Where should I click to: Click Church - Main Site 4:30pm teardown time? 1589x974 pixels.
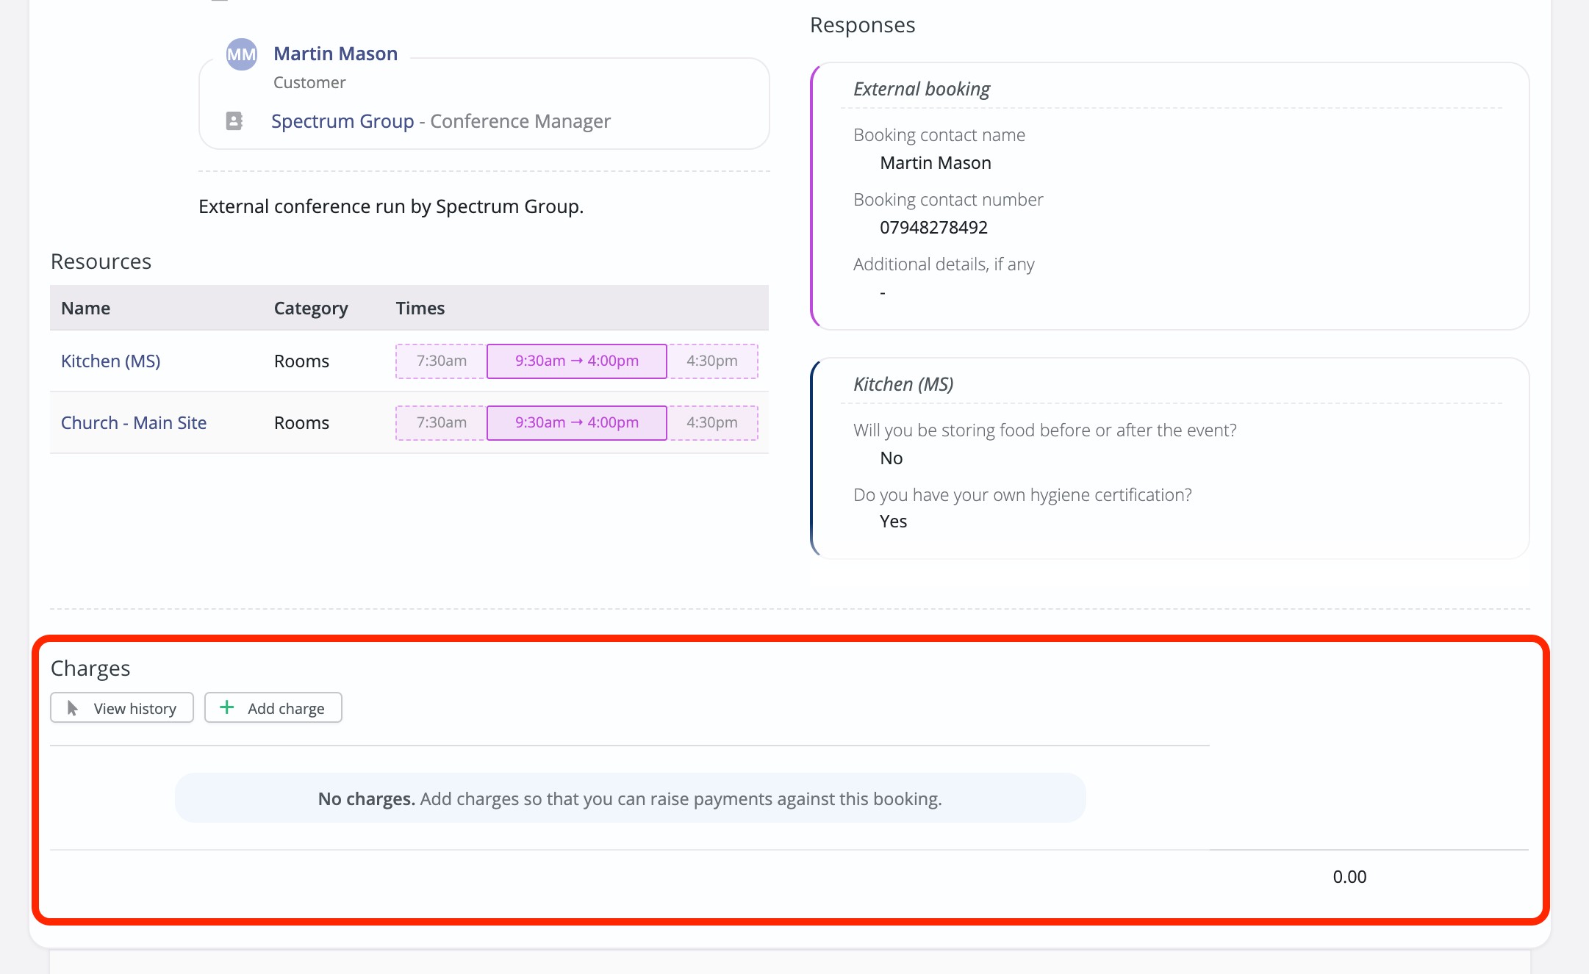click(x=712, y=422)
